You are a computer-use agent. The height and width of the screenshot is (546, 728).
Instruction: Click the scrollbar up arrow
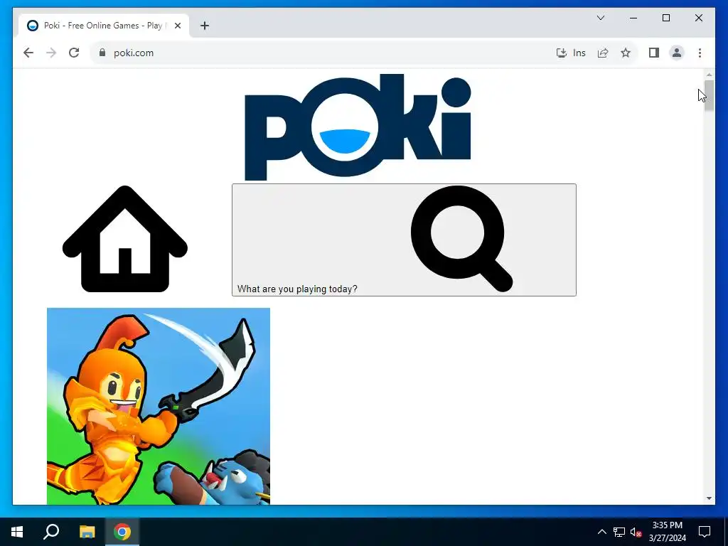[x=709, y=74]
